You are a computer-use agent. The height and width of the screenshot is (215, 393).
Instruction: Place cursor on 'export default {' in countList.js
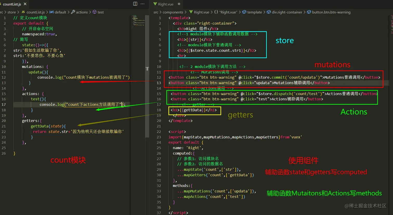coord(31,23)
